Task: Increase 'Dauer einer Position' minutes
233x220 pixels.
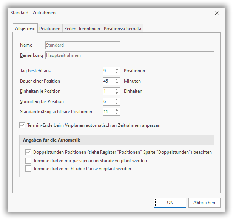Action: (x=117, y=79)
